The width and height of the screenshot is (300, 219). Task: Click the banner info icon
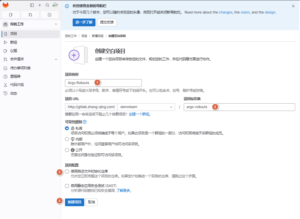pyautogui.click(x=67, y=6)
